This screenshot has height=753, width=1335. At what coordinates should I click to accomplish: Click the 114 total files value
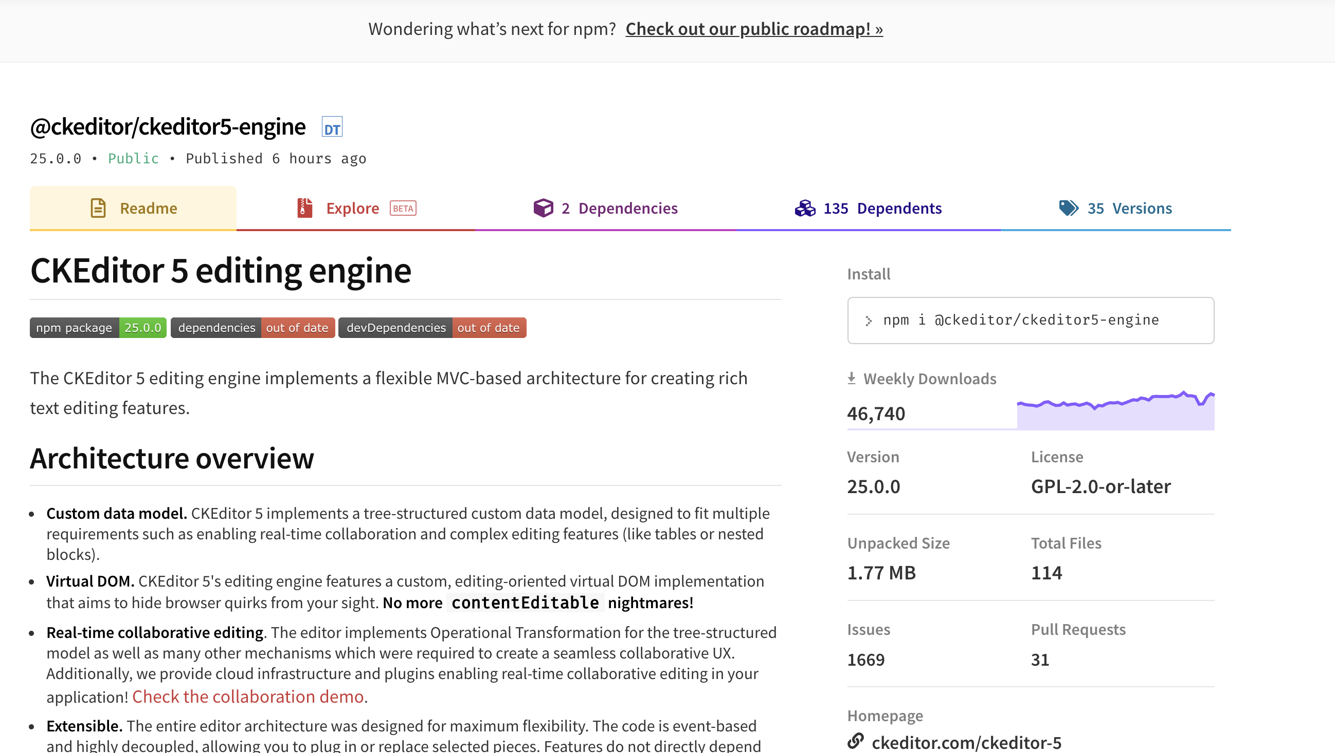click(x=1047, y=573)
